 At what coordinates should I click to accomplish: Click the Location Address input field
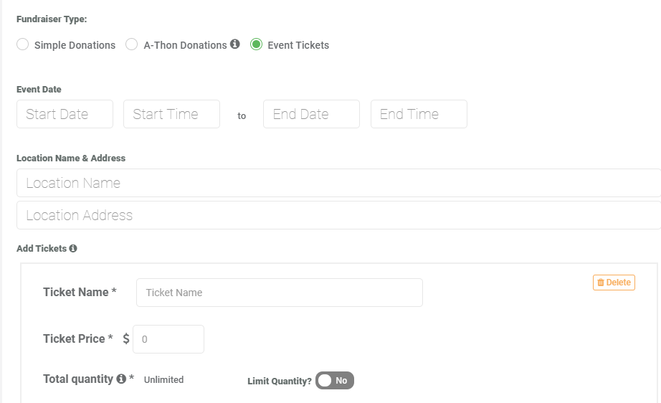(338, 215)
